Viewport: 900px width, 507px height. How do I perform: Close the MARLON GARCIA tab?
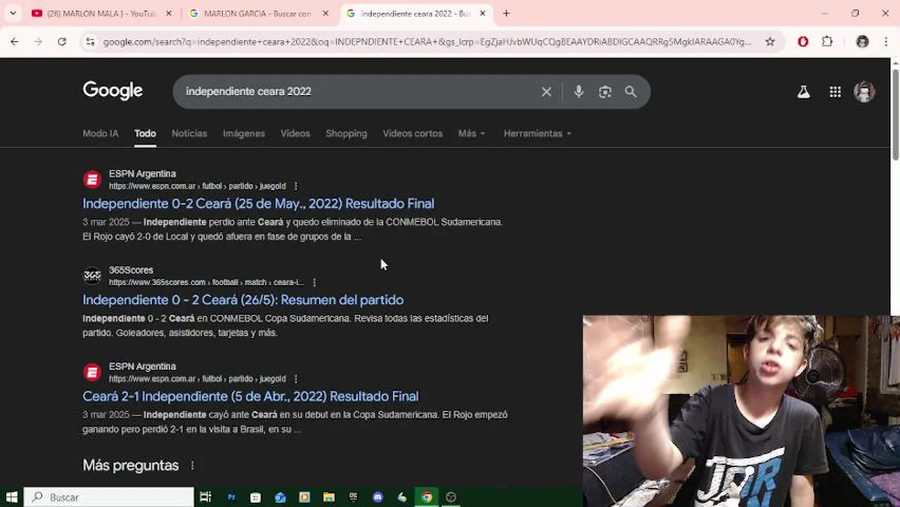pos(325,13)
